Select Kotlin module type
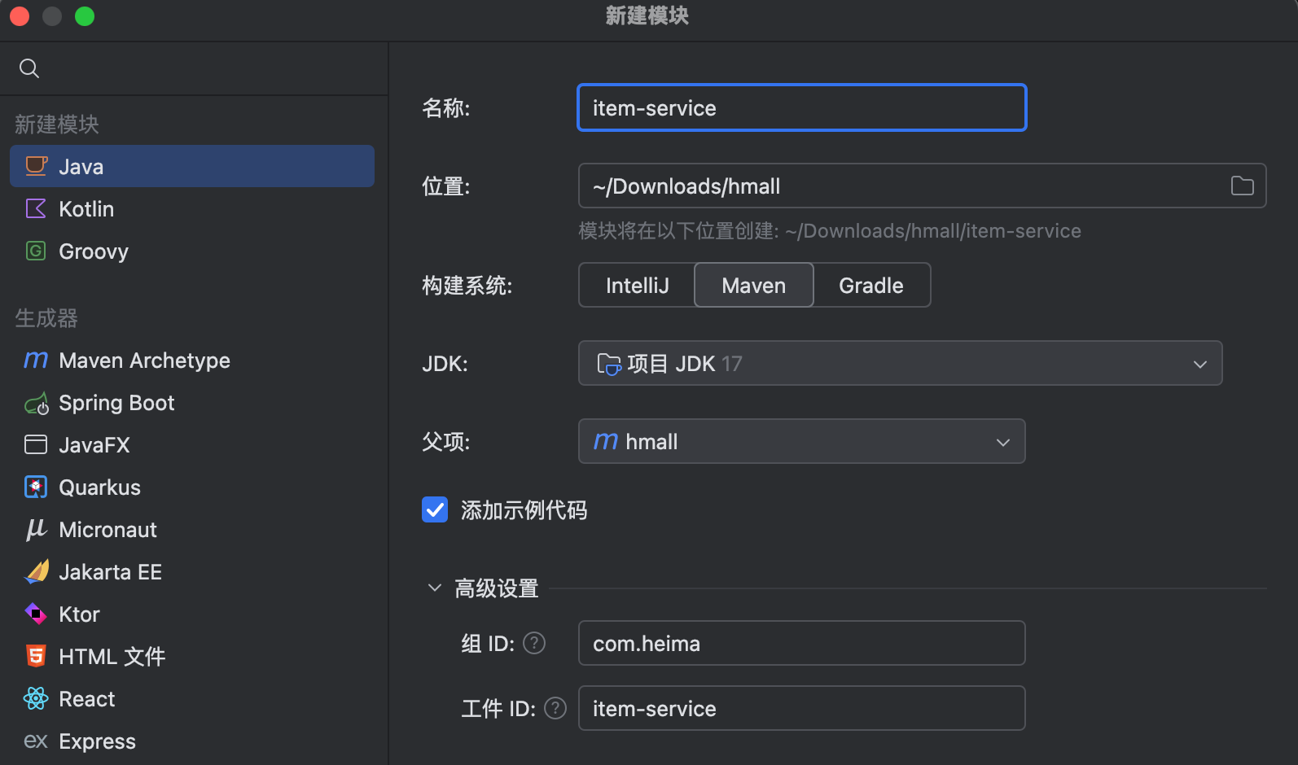This screenshot has height=765, width=1298. [192, 208]
